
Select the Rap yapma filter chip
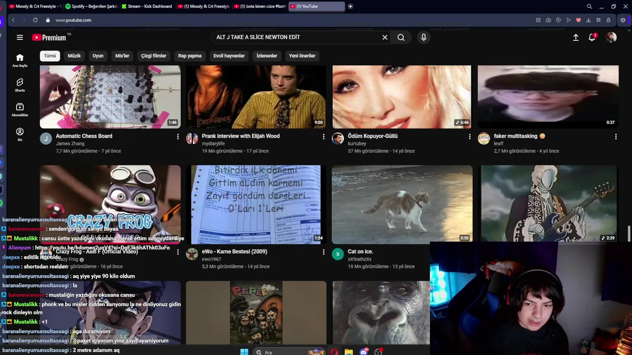coord(190,56)
